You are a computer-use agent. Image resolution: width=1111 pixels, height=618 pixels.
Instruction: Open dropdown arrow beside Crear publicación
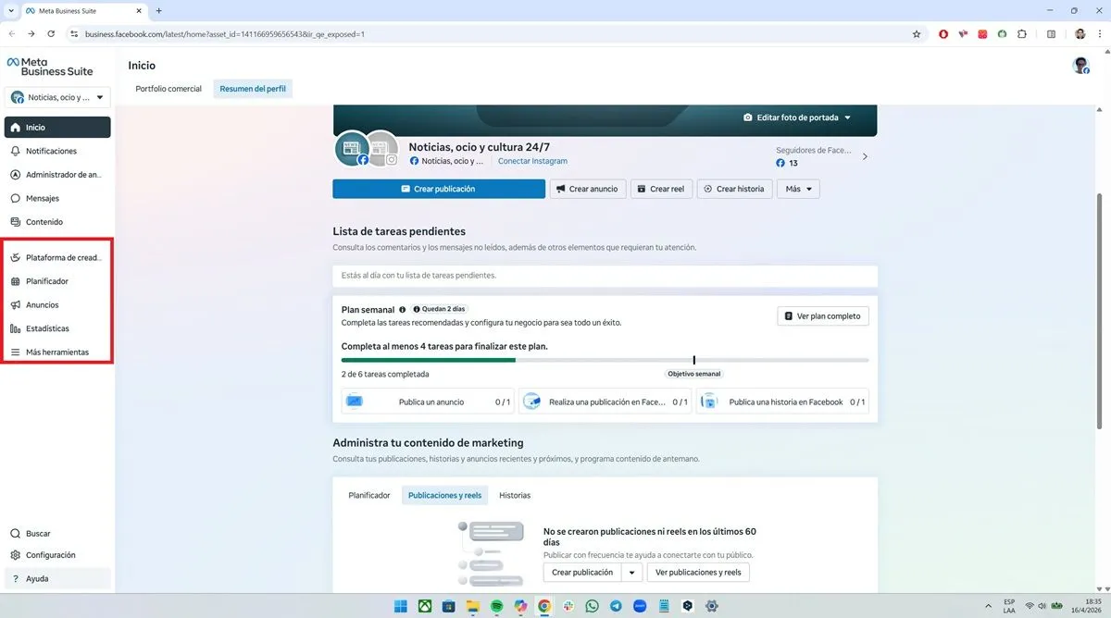point(632,573)
